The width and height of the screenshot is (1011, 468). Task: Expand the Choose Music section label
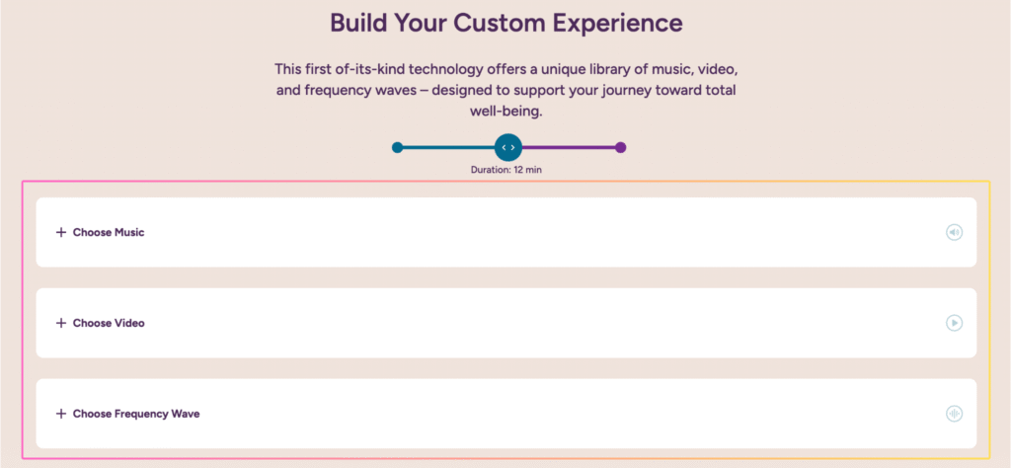110,232
